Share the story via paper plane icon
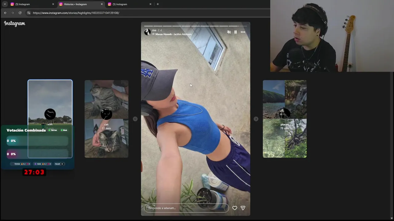 pos(243,208)
